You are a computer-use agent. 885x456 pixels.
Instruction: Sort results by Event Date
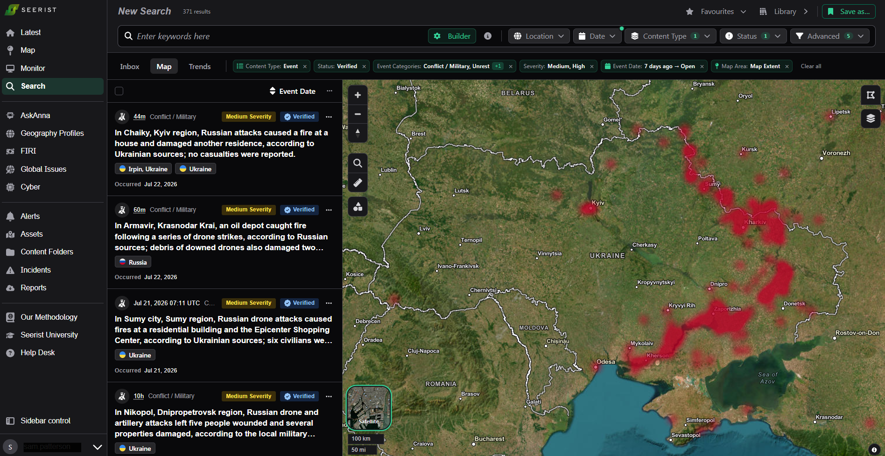(x=293, y=91)
